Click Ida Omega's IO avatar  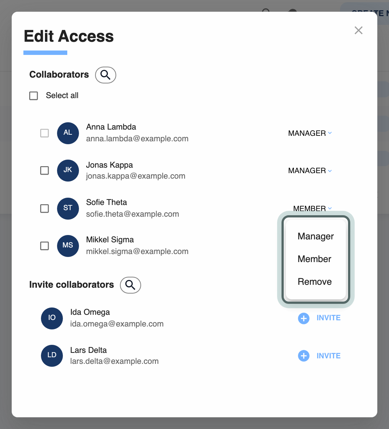click(x=52, y=318)
